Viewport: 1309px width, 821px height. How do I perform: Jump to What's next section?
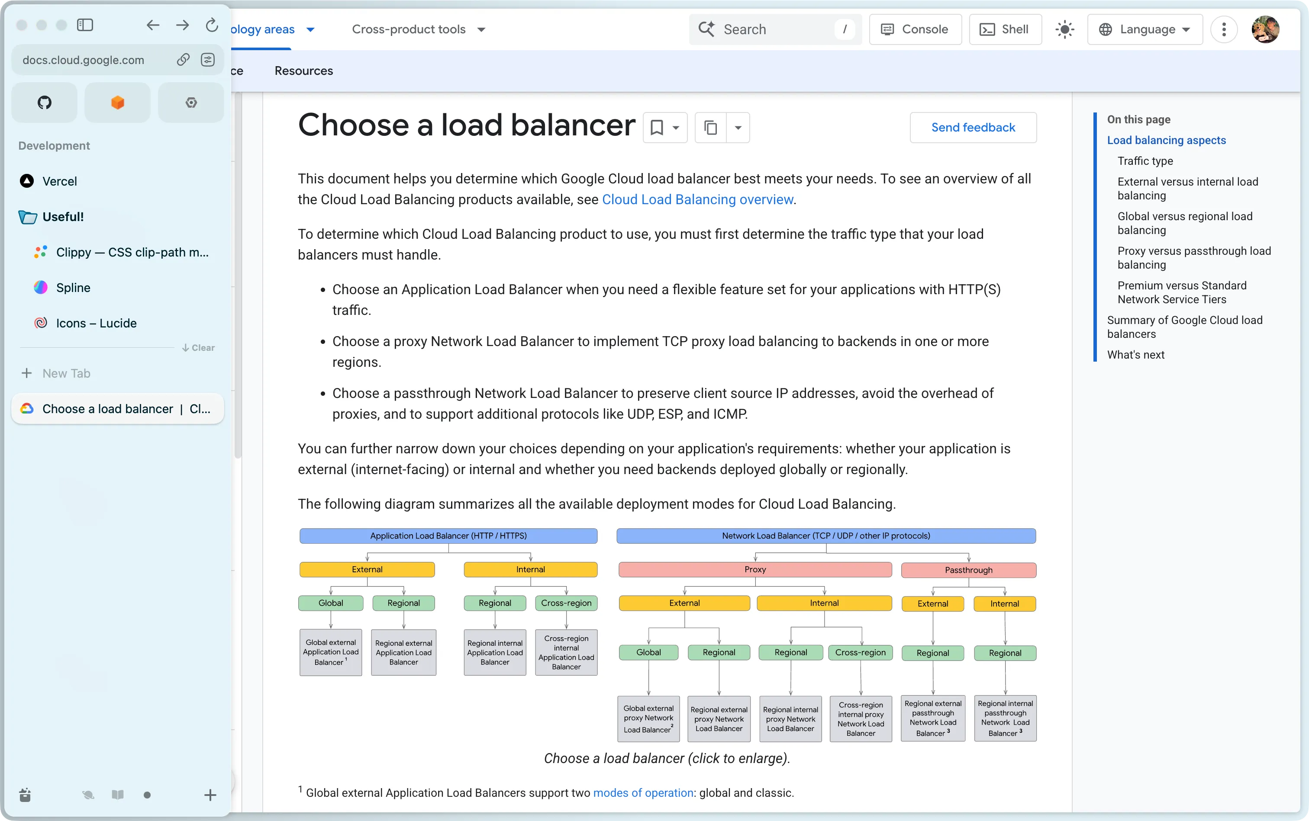pyautogui.click(x=1136, y=355)
